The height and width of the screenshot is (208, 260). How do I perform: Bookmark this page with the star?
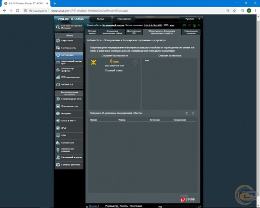click(x=234, y=10)
